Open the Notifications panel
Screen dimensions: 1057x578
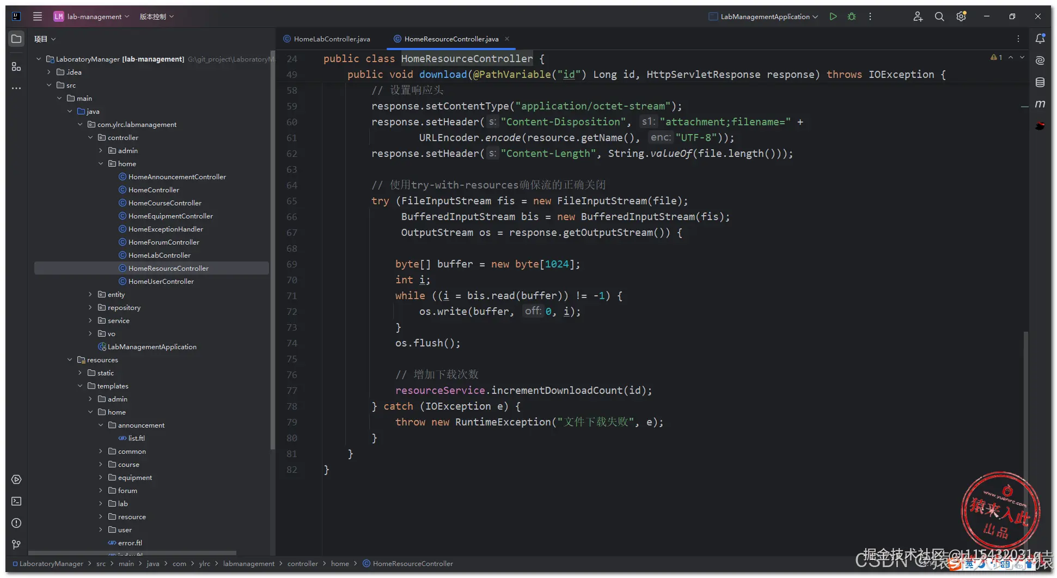click(1040, 39)
